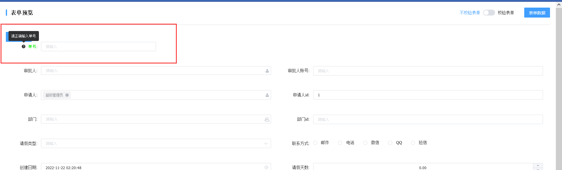This screenshot has height=170, width=562.
Task: Open the 请假类型 dropdown
Action: point(156,143)
